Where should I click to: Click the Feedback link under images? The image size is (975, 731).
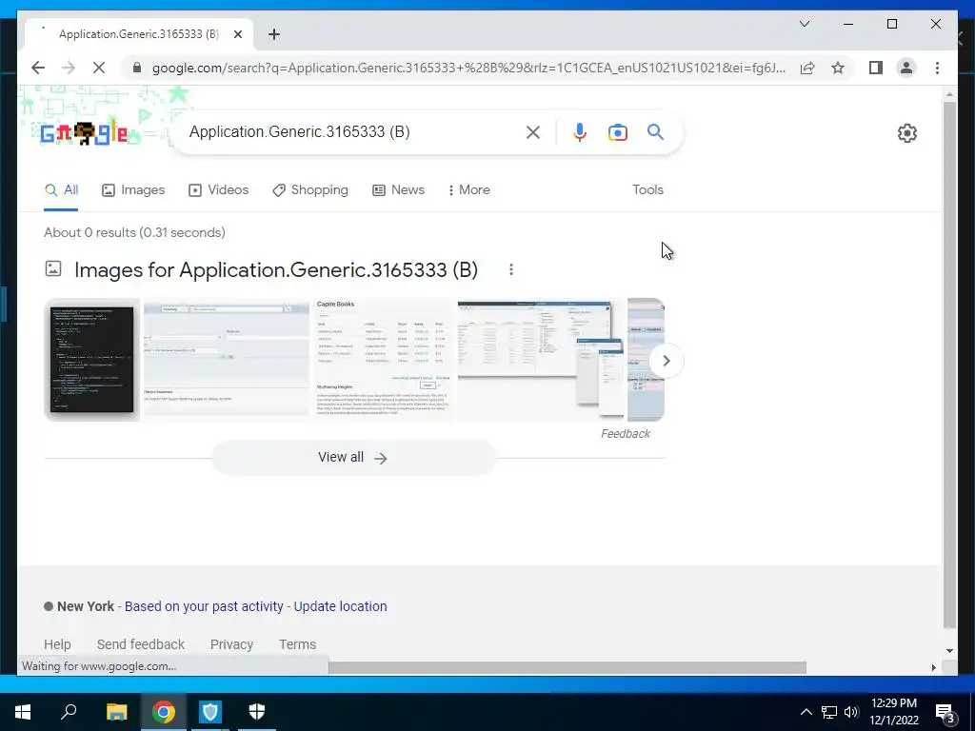pos(625,434)
